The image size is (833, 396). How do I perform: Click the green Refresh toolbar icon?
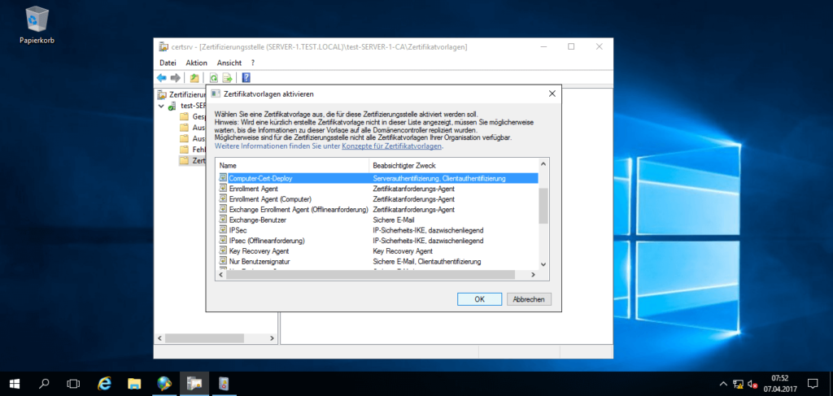(214, 78)
